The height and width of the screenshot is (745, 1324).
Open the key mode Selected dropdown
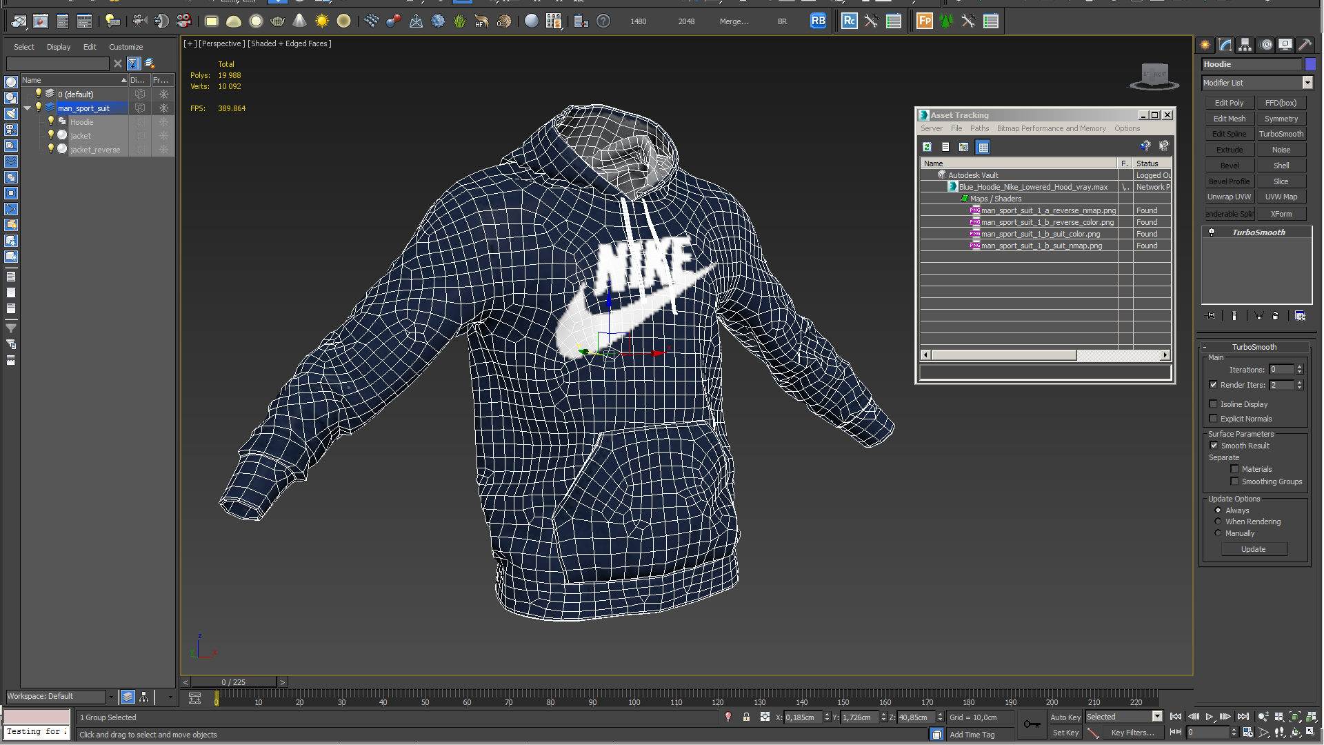tap(1157, 717)
